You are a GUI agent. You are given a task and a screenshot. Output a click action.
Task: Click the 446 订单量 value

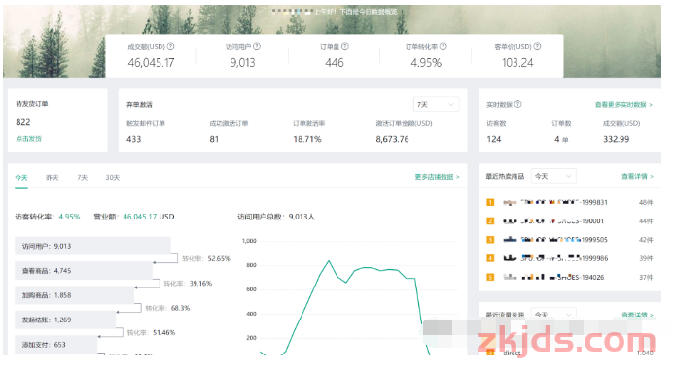point(335,63)
